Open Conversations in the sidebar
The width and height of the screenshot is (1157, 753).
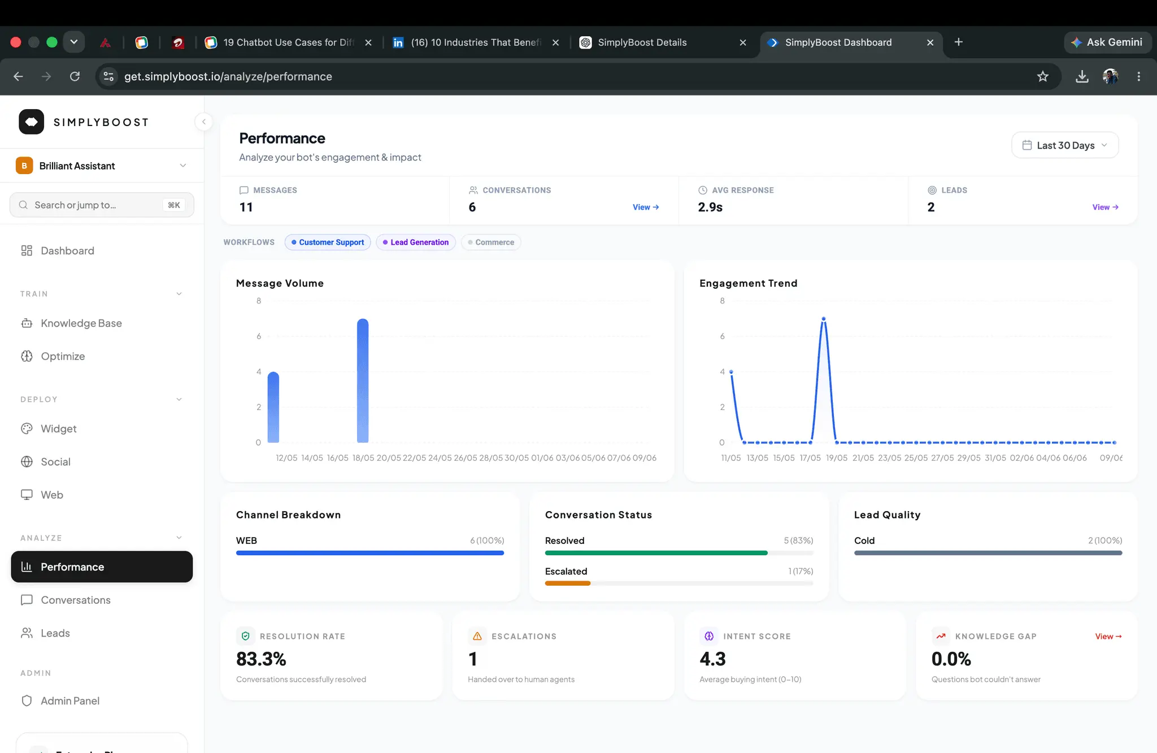pyautogui.click(x=102, y=600)
